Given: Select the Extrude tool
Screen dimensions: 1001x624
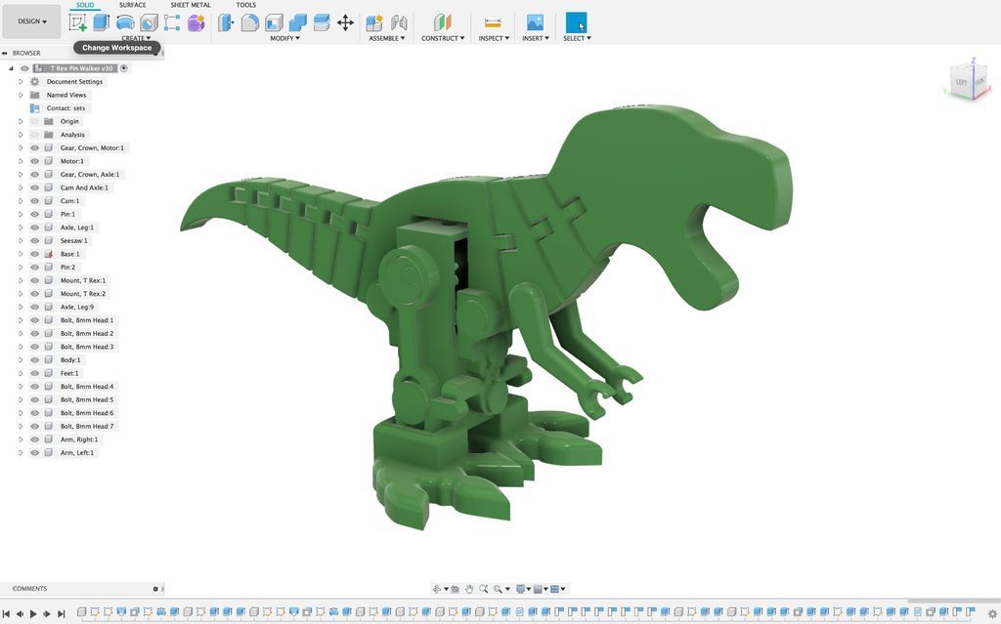Looking at the screenshot, I should [101, 22].
